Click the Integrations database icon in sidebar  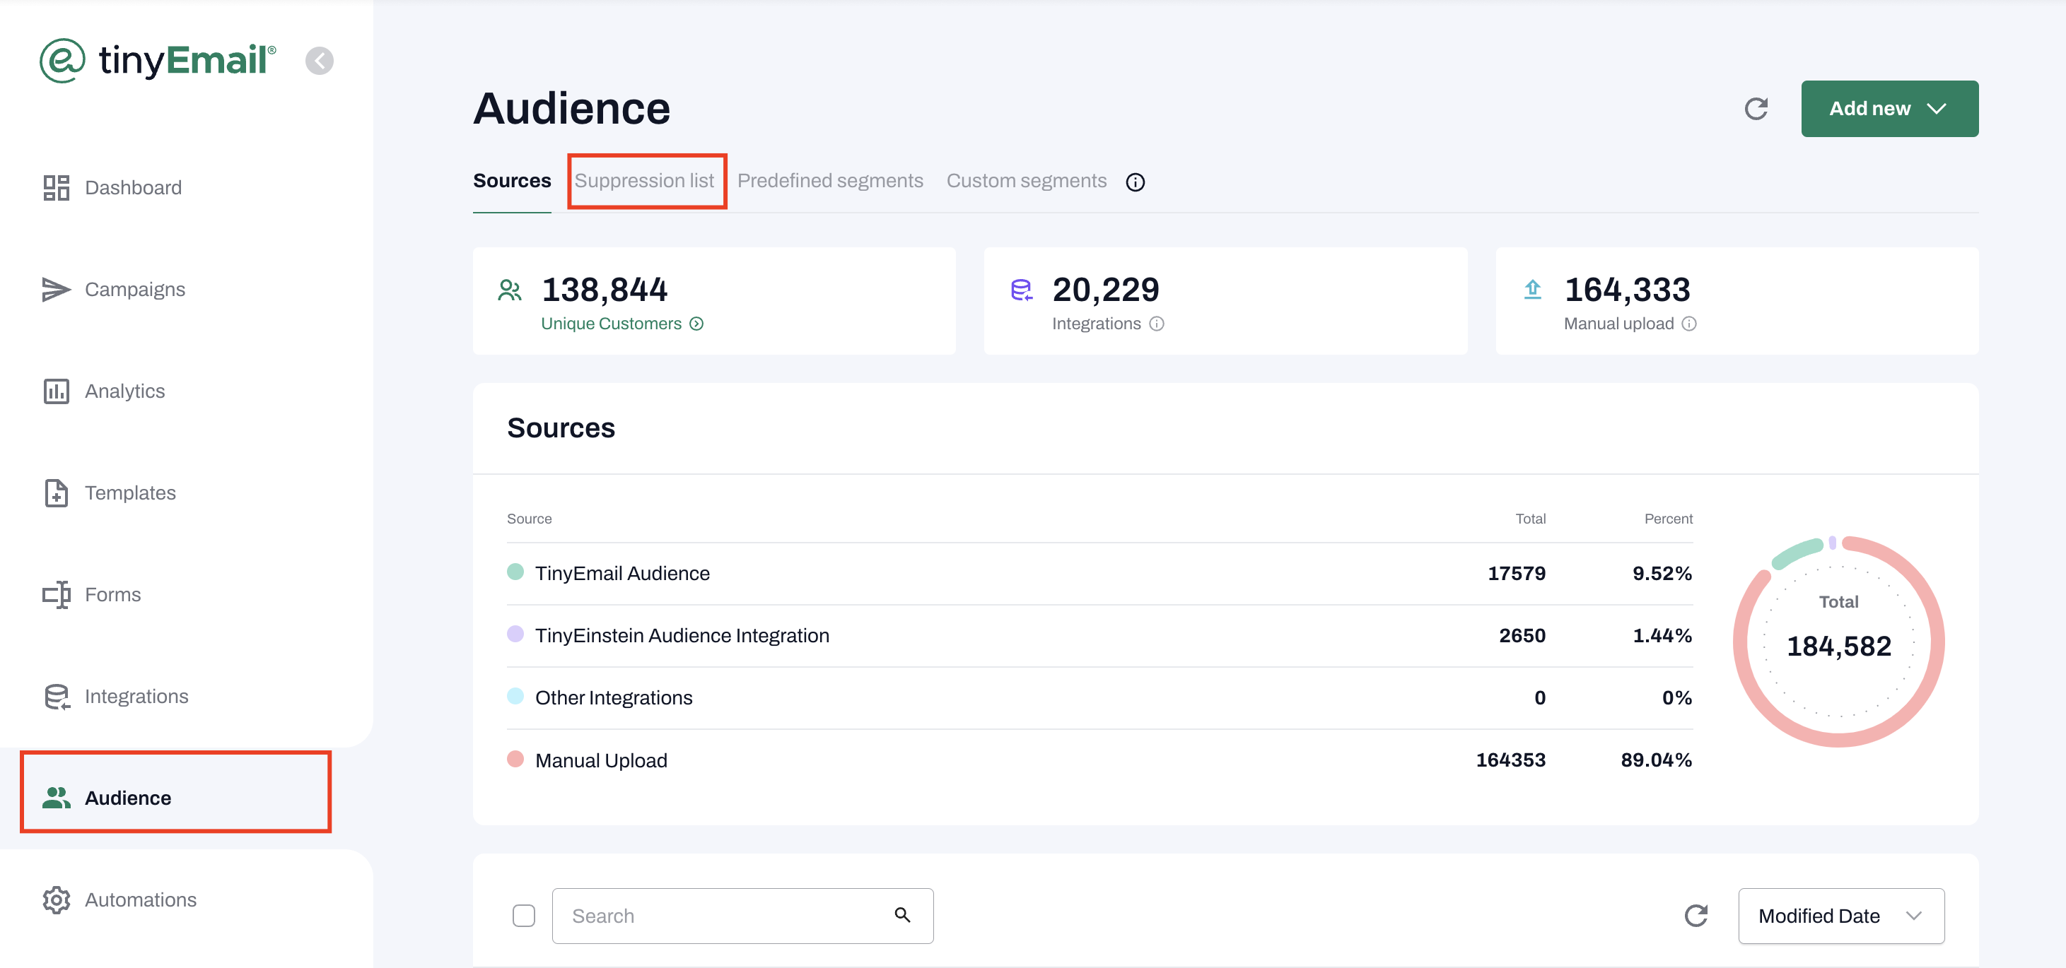pyautogui.click(x=56, y=697)
